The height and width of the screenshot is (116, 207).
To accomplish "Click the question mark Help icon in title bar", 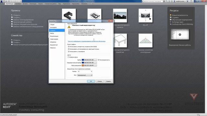I will coord(191,1).
